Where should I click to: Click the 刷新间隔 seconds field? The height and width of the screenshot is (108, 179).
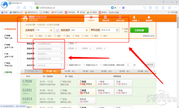129,65
